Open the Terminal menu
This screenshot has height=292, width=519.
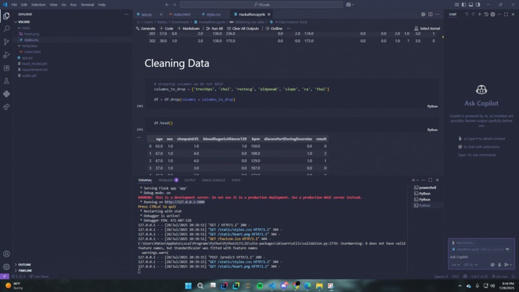87,5
